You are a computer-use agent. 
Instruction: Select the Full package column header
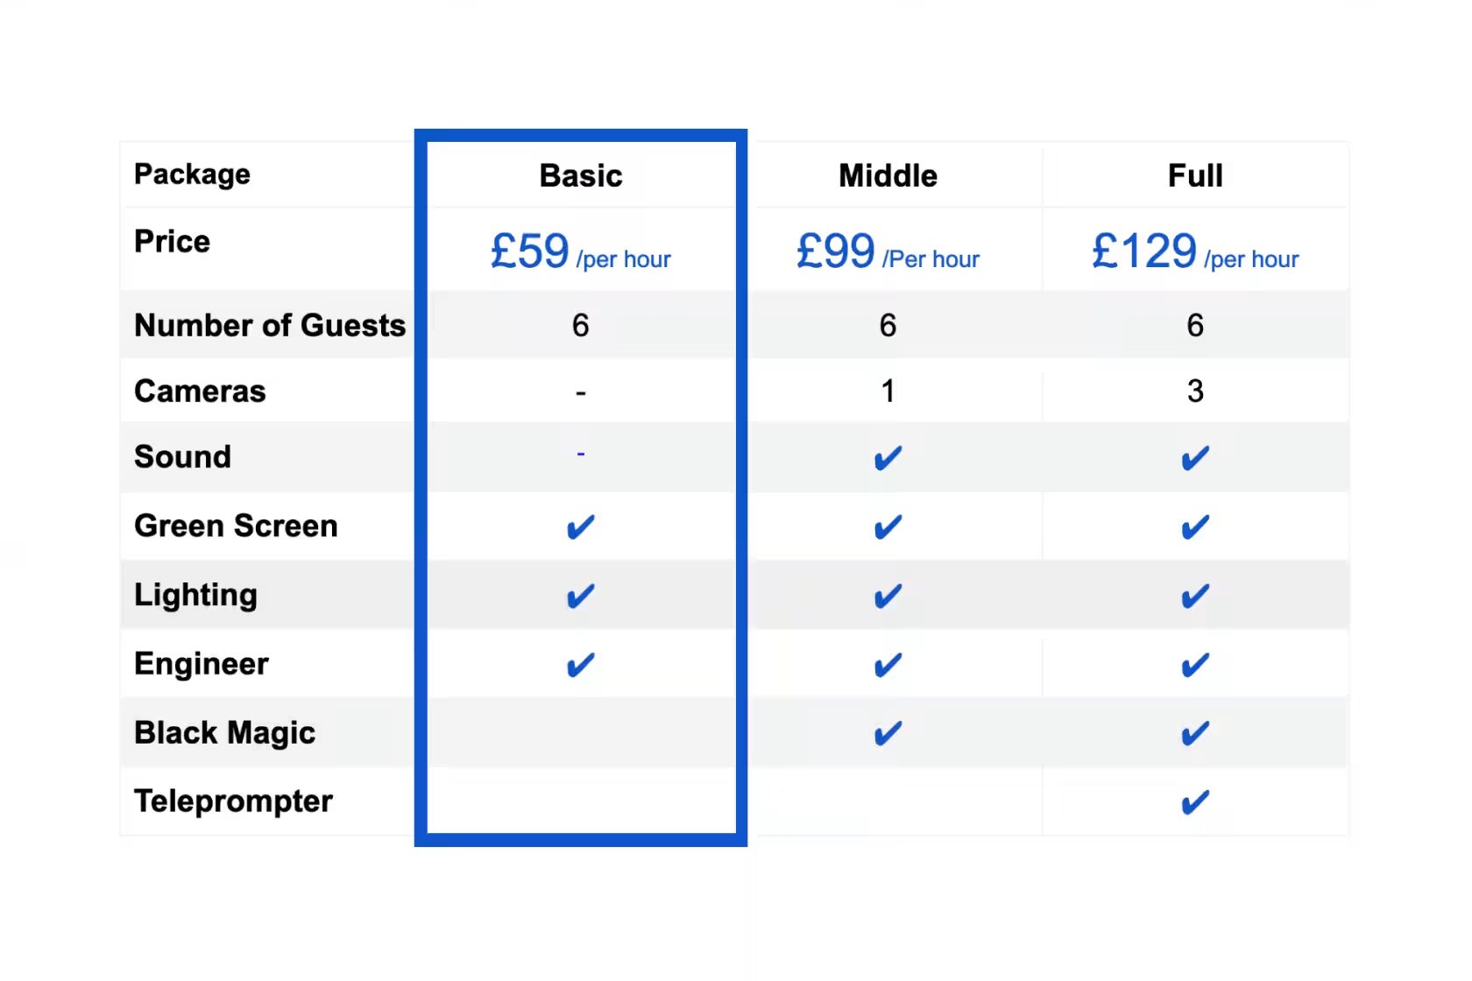[1195, 176]
